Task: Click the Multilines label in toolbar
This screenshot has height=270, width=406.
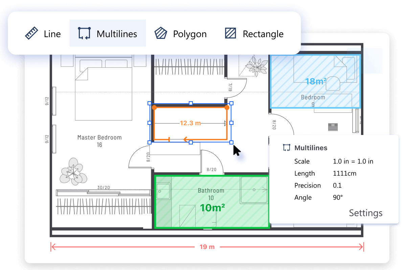Action: point(117,34)
